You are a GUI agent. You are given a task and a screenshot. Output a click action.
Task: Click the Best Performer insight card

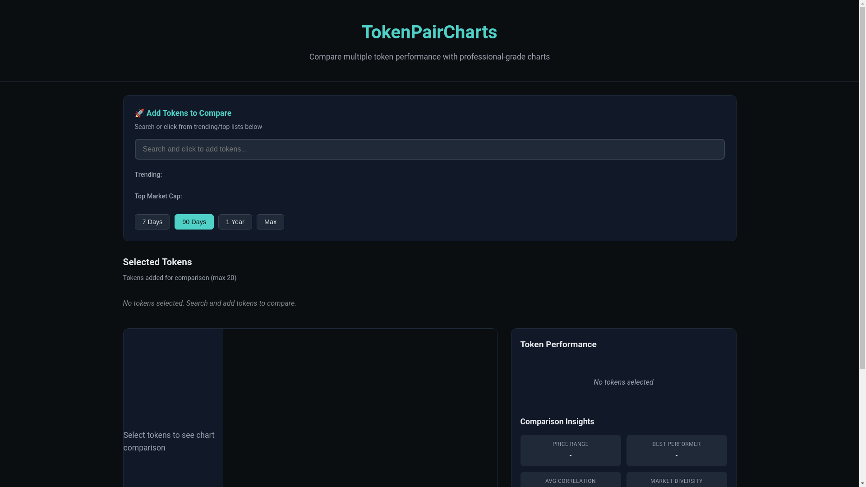[677, 450]
